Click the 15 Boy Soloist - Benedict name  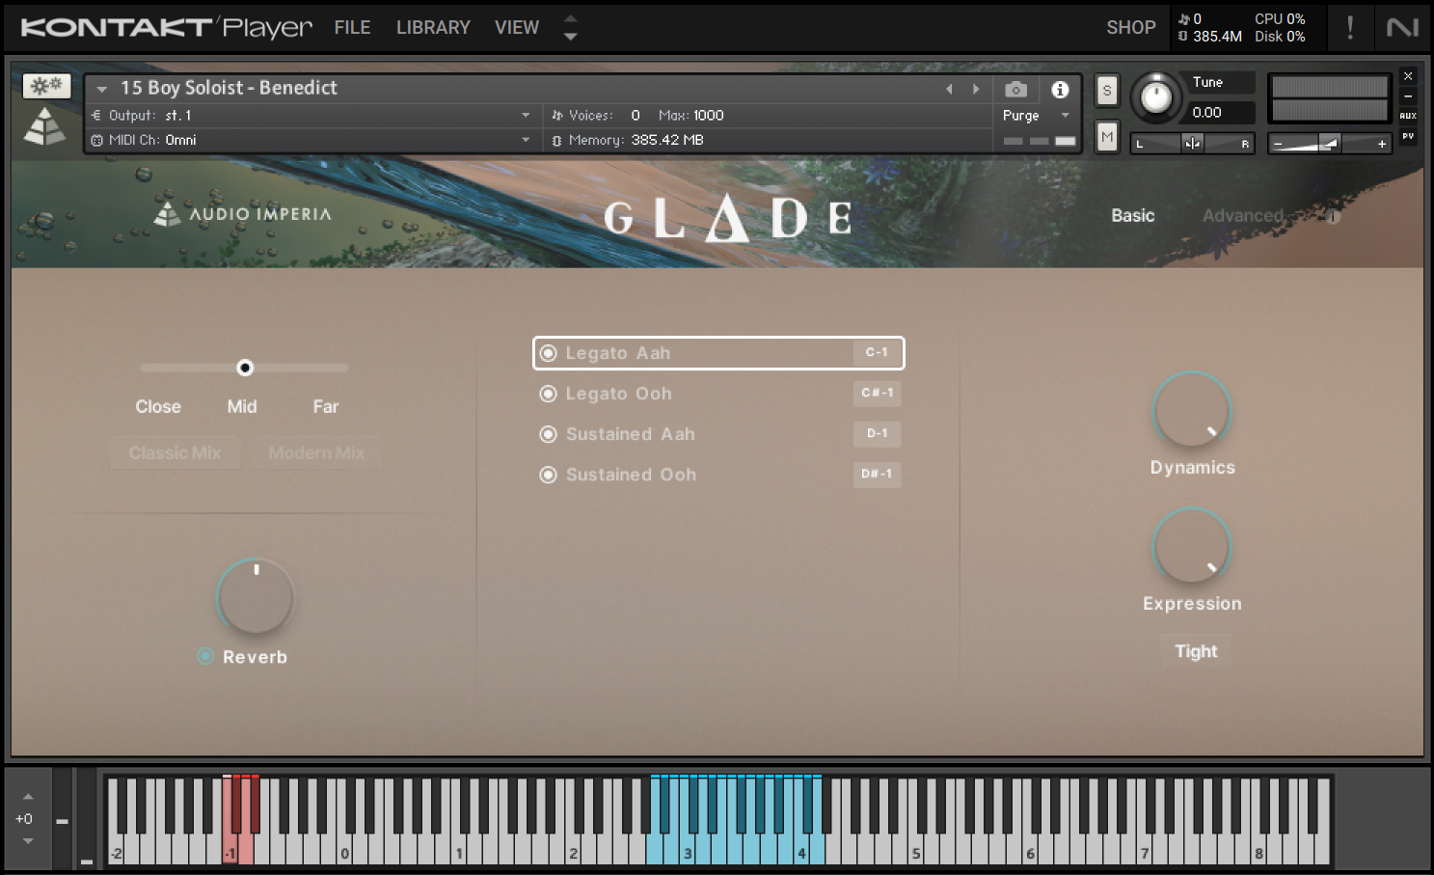coord(229,88)
